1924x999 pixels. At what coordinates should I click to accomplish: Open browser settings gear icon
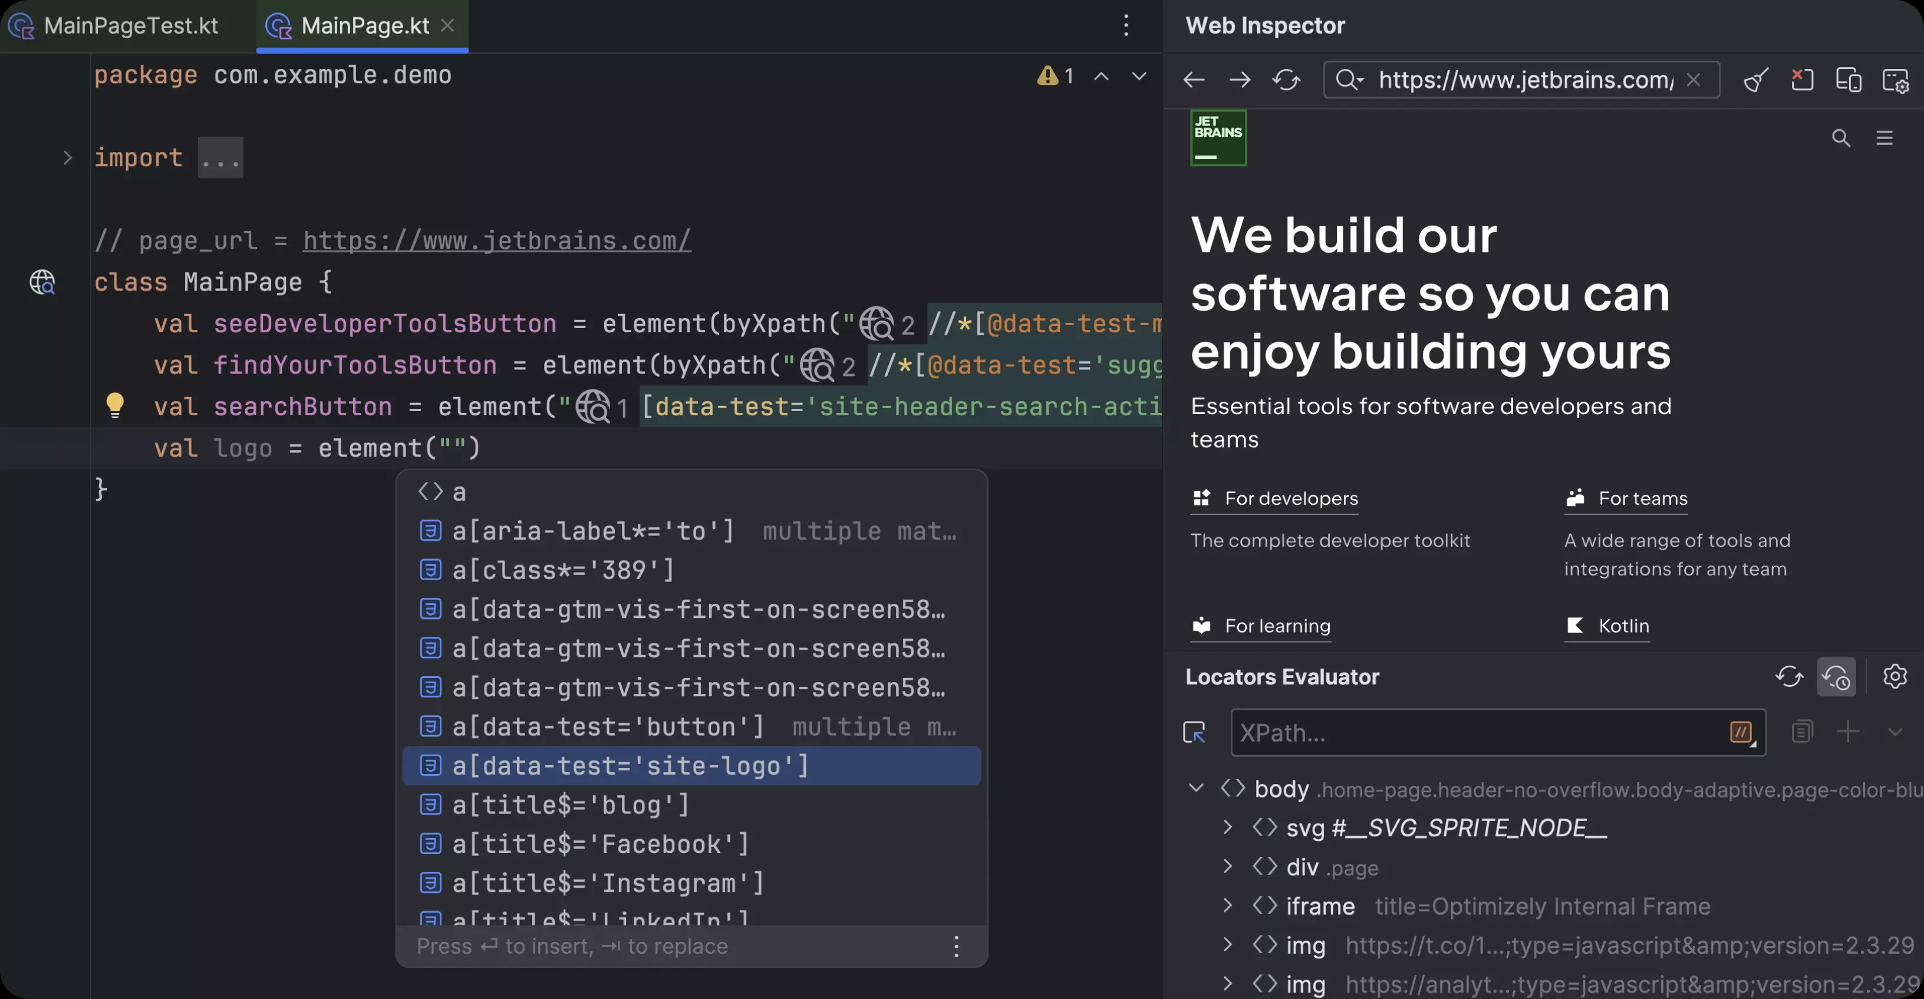pyautogui.click(x=1897, y=80)
